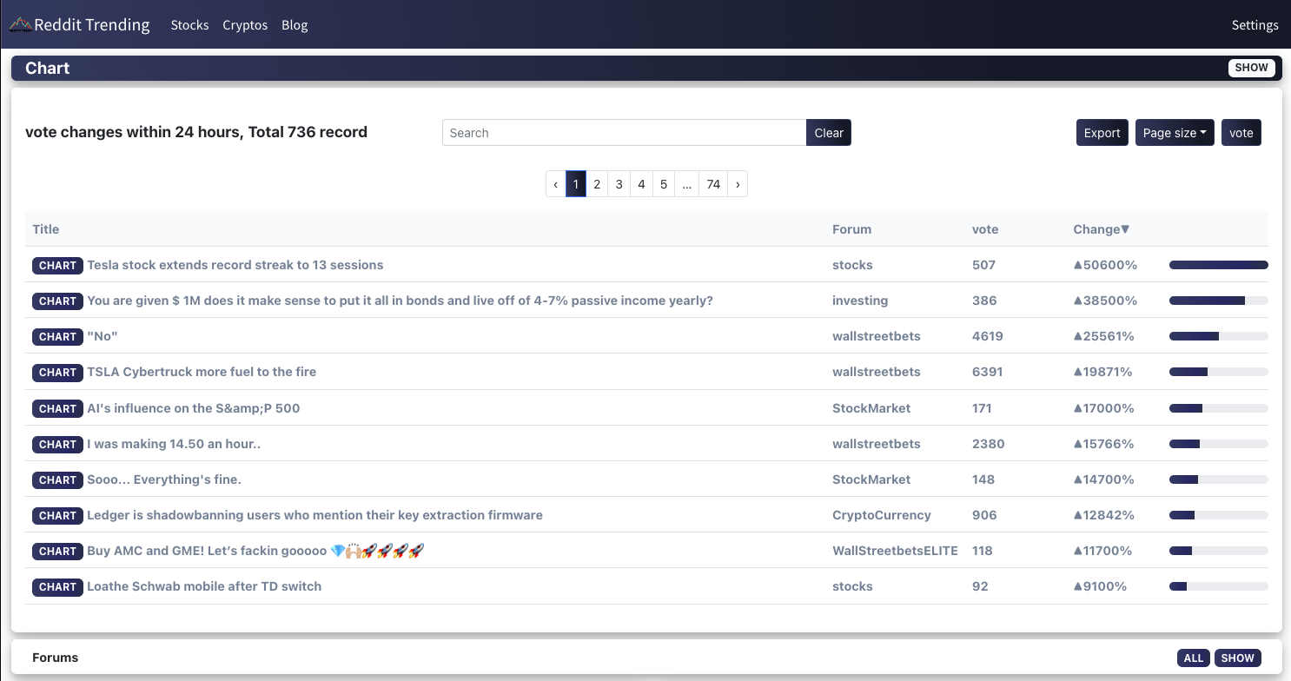Click CHART badge for Tesla stock post
This screenshot has width=1291, height=681.
click(x=58, y=265)
